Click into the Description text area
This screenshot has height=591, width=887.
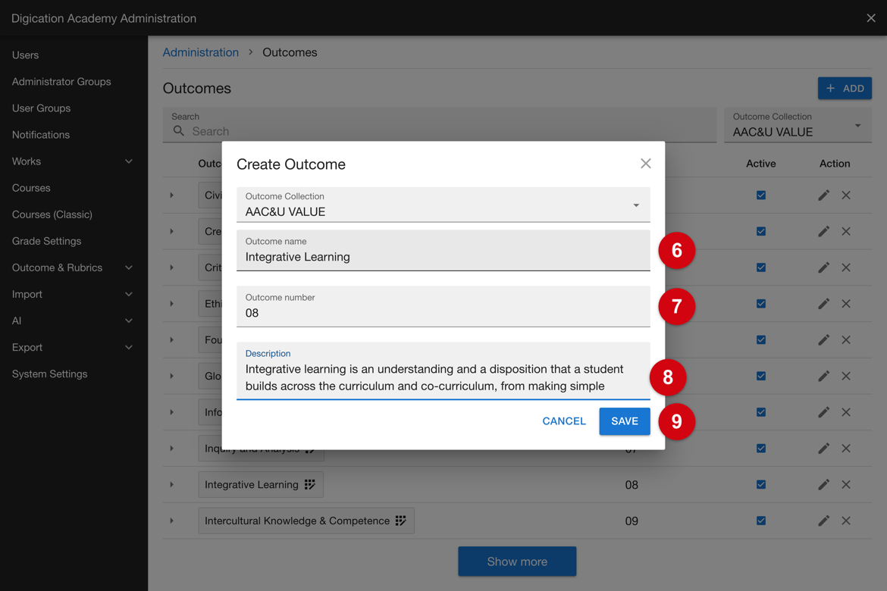pos(443,371)
